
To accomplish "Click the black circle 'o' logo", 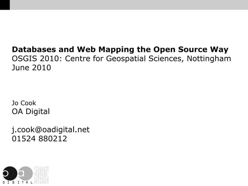I will [9, 173].
